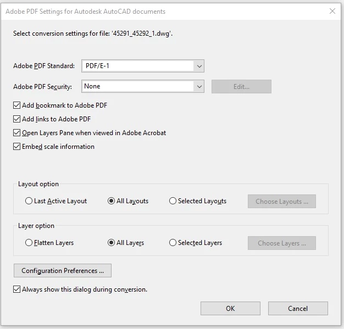Select All Layers radio button
The image size is (344, 329).
(x=111, y=243)
